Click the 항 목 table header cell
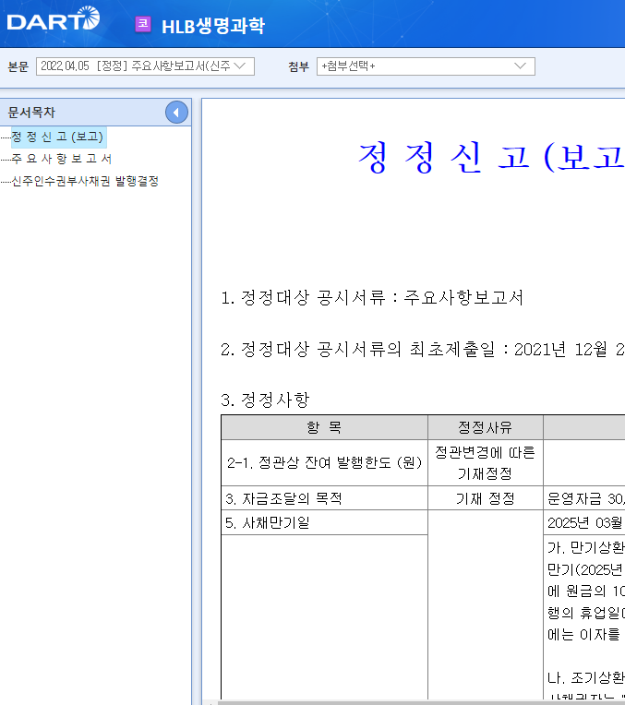Image resolution: width=625 pixels, height=705 pixels. coord(324,427)
